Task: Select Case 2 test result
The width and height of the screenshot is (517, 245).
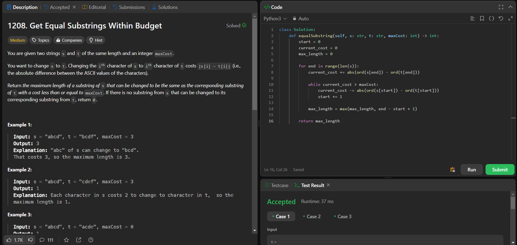Action: pyautogui.click(x=312, y=216)
